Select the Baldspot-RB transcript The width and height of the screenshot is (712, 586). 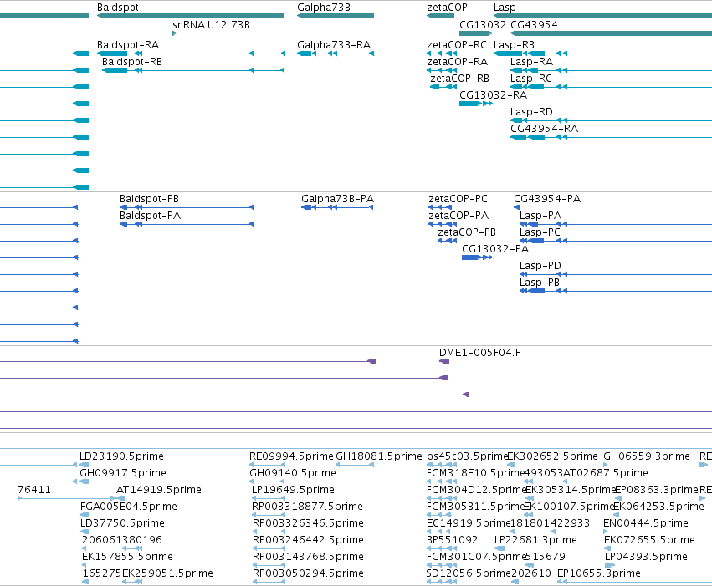pos(193,70)
